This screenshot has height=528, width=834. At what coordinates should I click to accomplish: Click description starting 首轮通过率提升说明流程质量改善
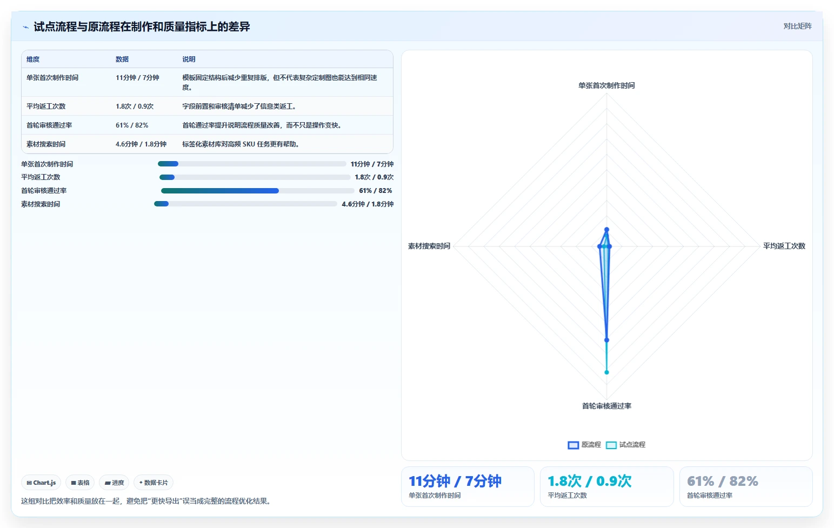tap(262, 125)
